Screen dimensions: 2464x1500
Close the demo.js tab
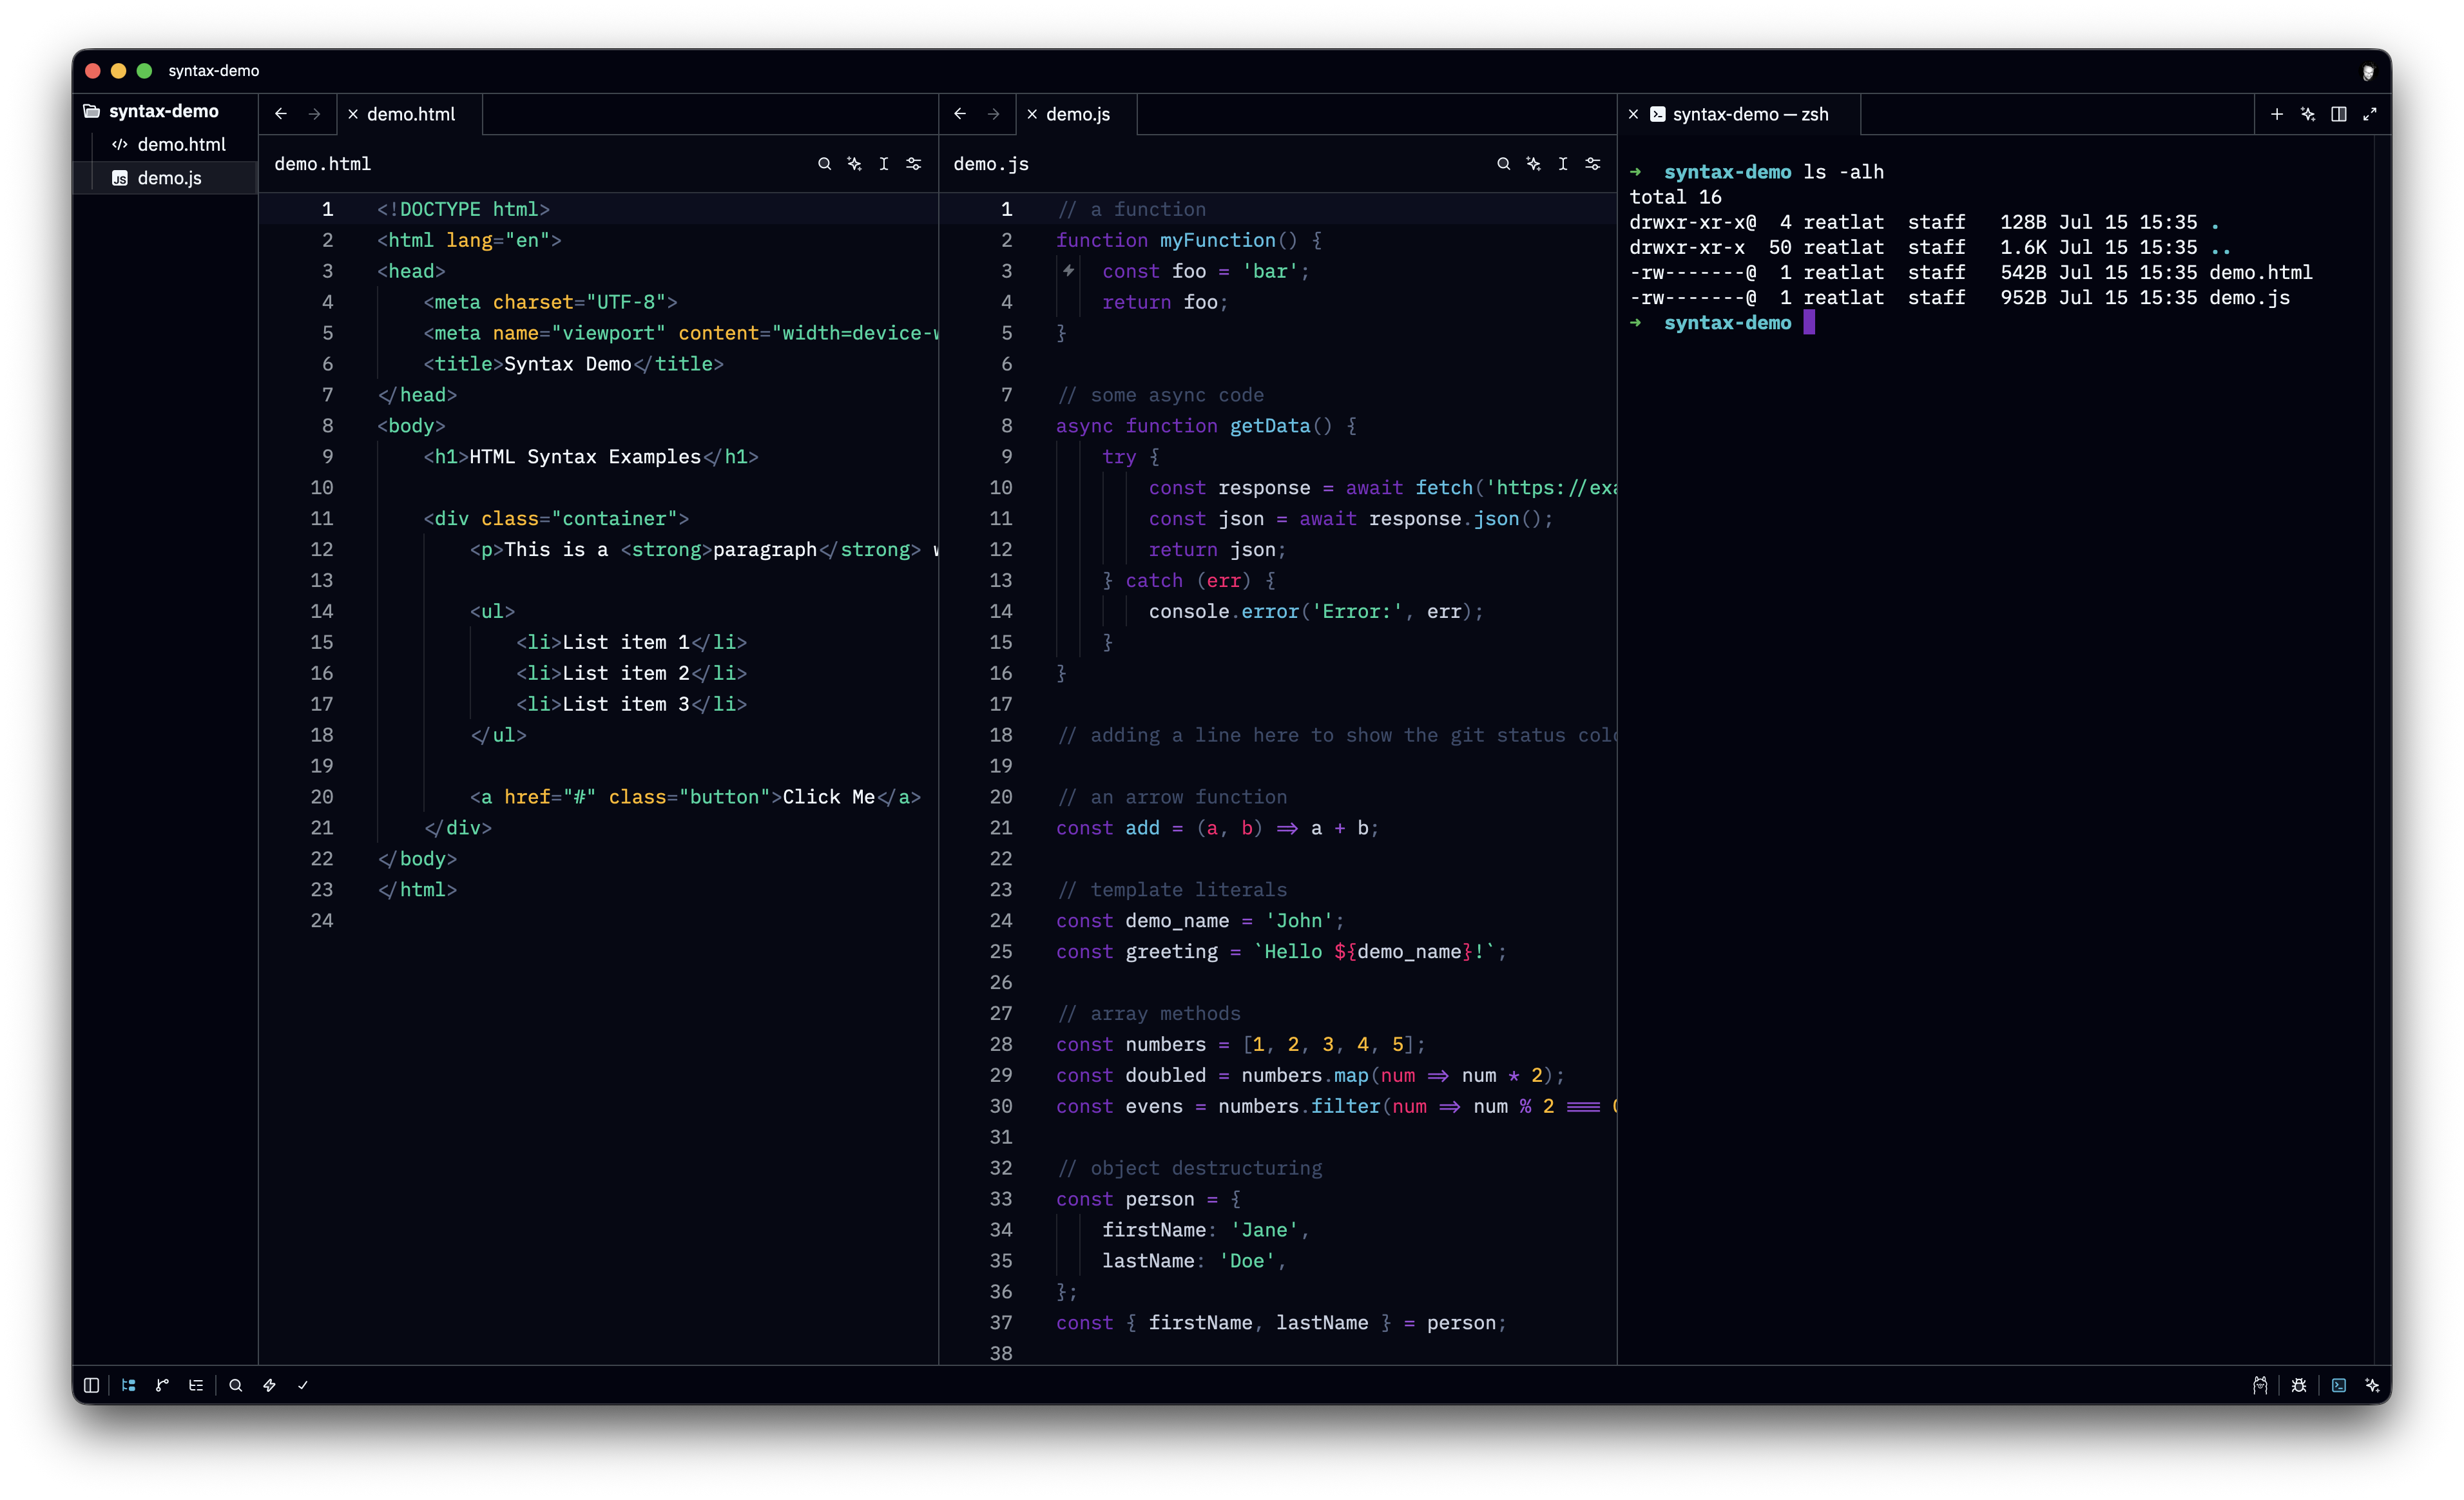point(1032,114)
